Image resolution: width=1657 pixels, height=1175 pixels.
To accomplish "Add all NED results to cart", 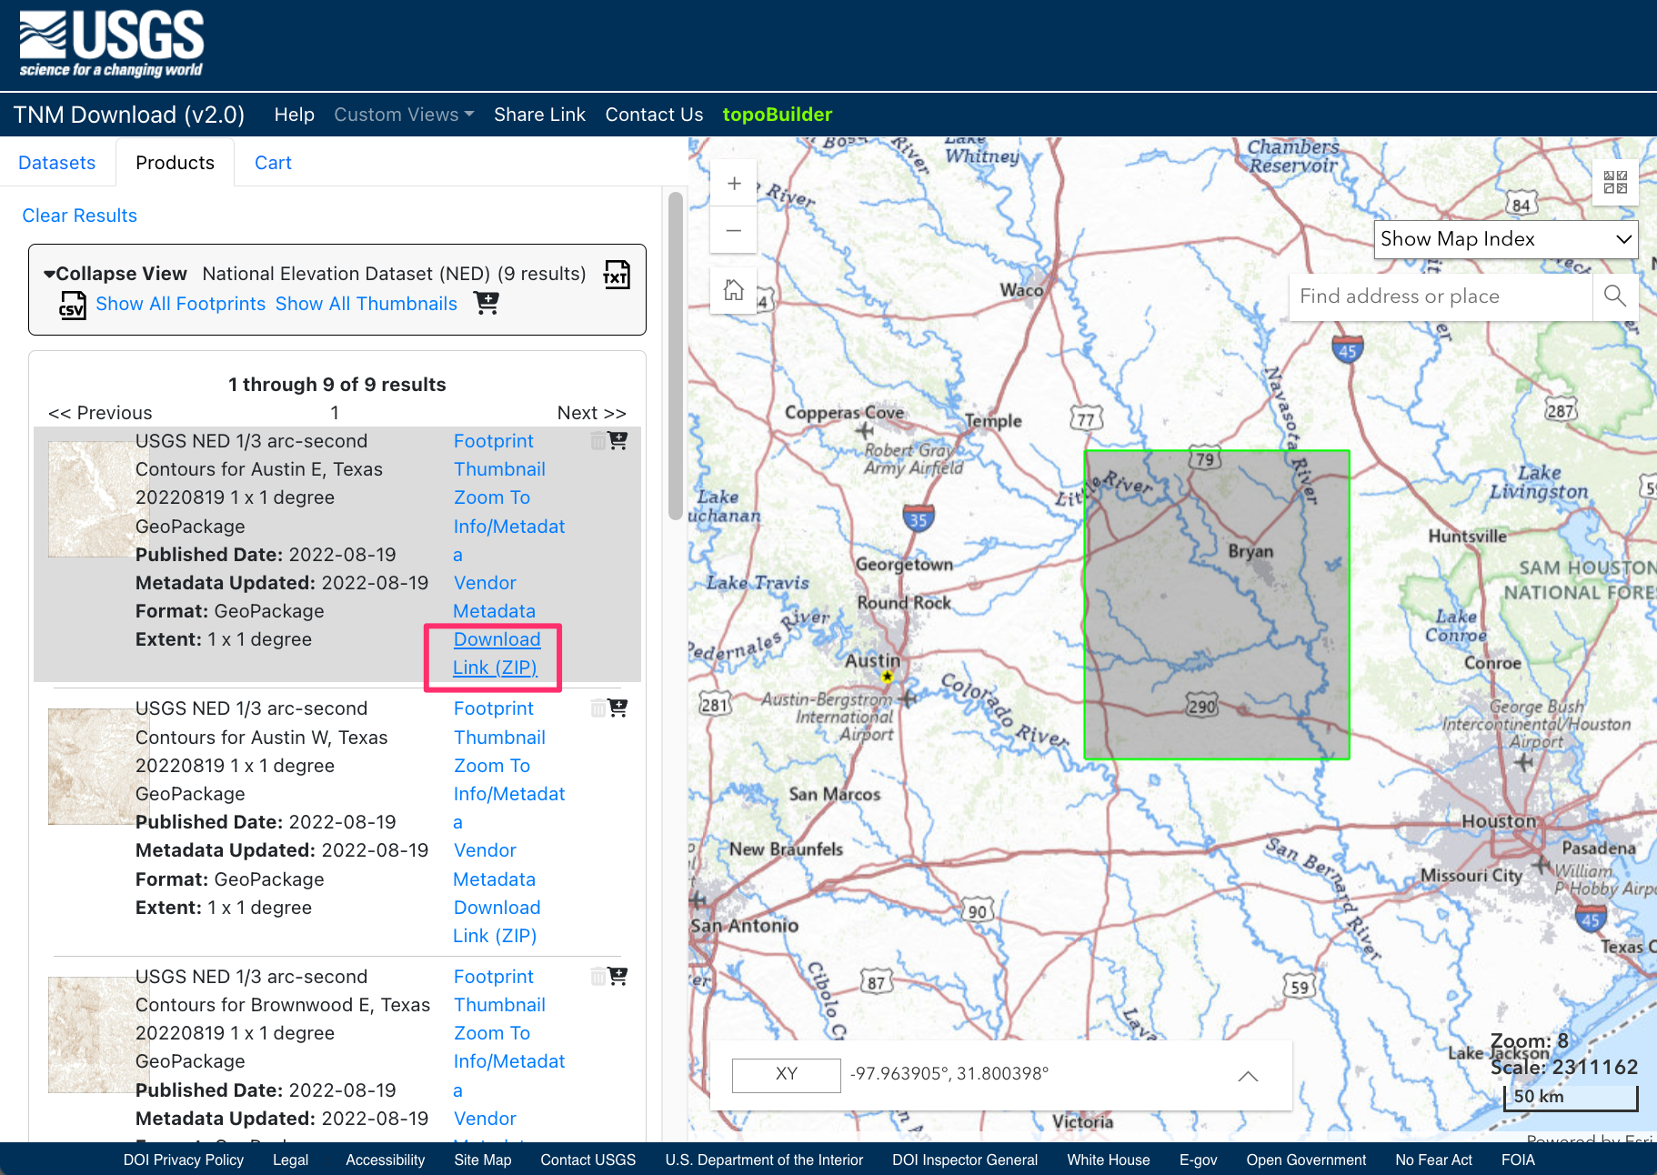I will (x=487, y=304).
